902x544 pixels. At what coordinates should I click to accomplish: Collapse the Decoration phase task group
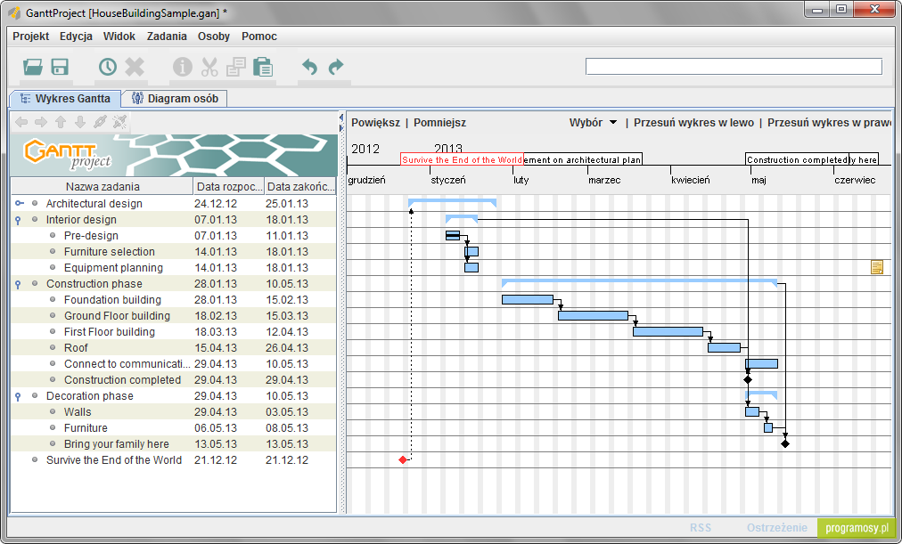coord(18,396)
